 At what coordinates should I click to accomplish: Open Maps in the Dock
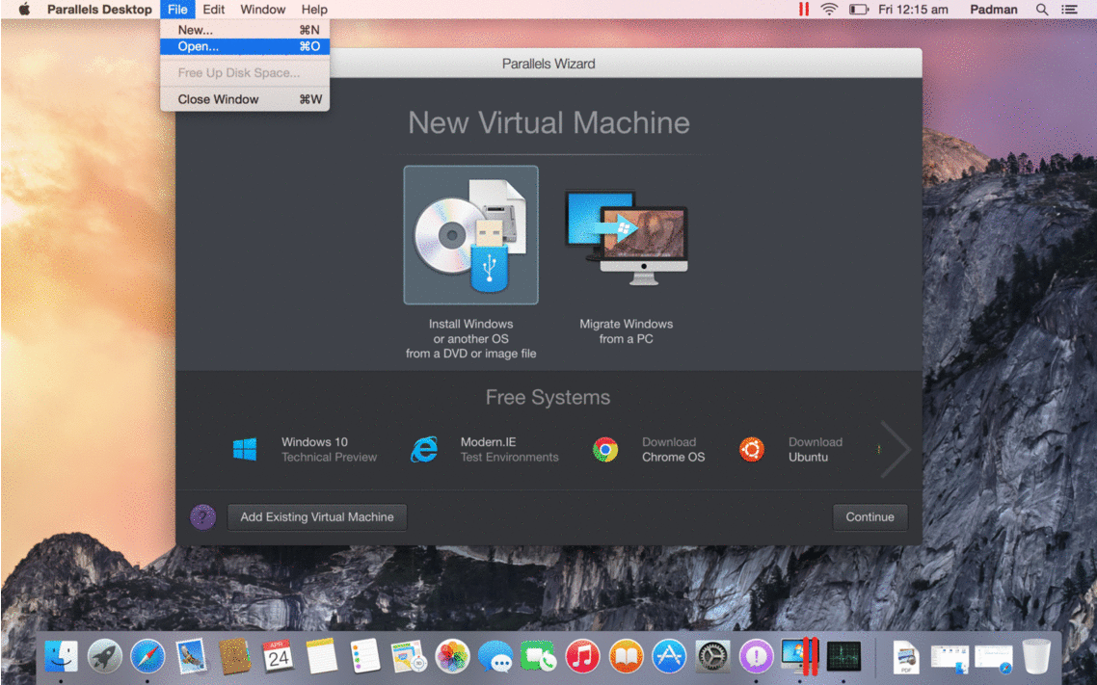coord(409,656)
